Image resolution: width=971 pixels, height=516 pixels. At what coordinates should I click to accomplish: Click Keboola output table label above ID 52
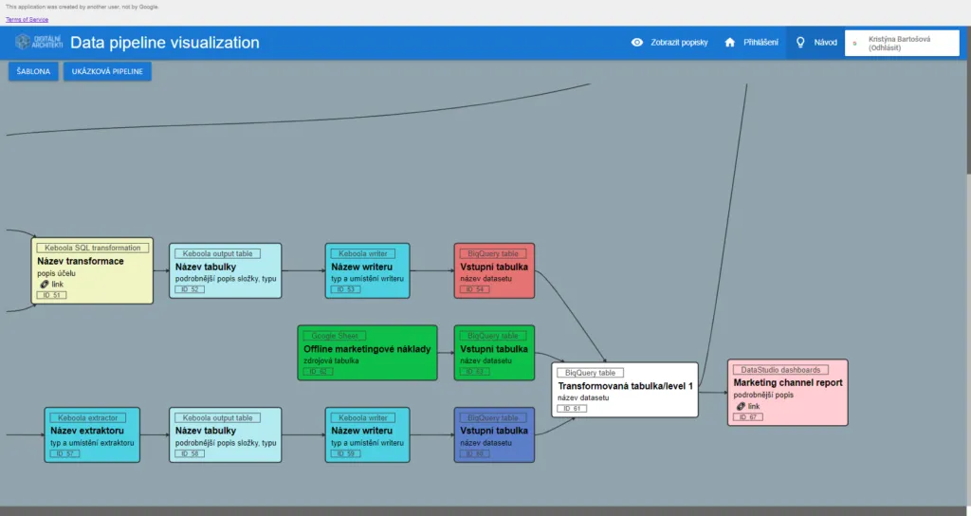tap(217, 253)
